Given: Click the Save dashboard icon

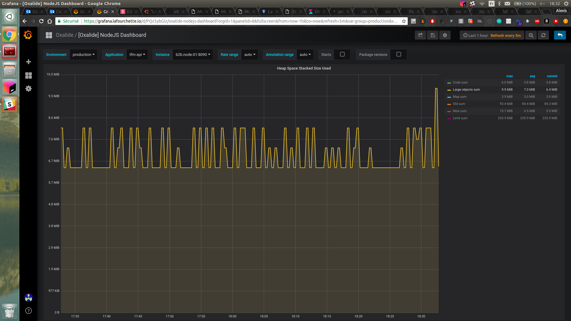Looking at the screenshot, I should pos(433,35).
